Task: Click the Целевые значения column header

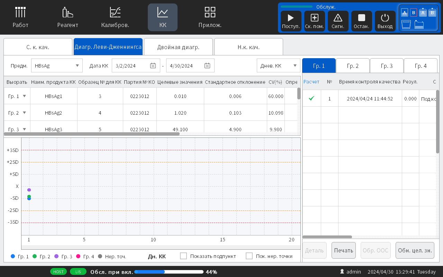Action: pyautogui.click(x=180, y=82)
